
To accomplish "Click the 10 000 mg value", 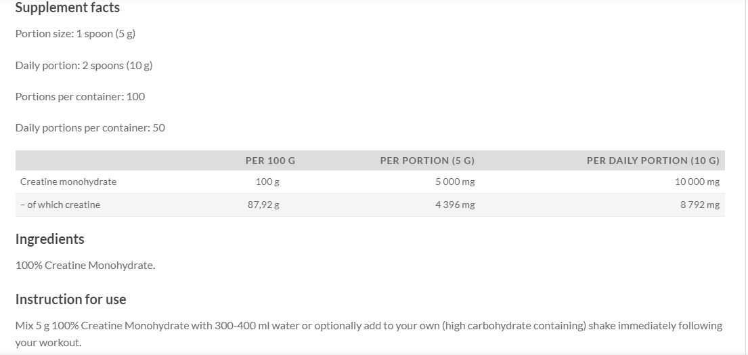I will coord(697,182).
